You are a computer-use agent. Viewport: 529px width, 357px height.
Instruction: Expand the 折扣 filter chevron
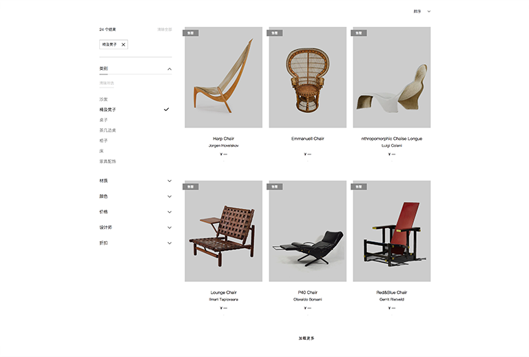pos(169,243)
